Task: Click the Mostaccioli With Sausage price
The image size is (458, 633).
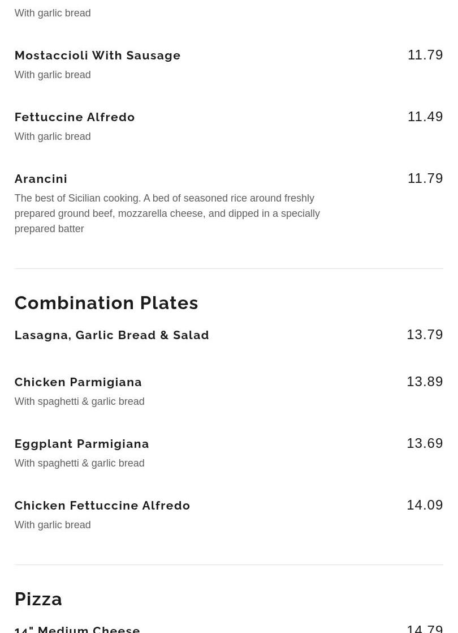Action: pyautogui.click(x=425, y=55)
